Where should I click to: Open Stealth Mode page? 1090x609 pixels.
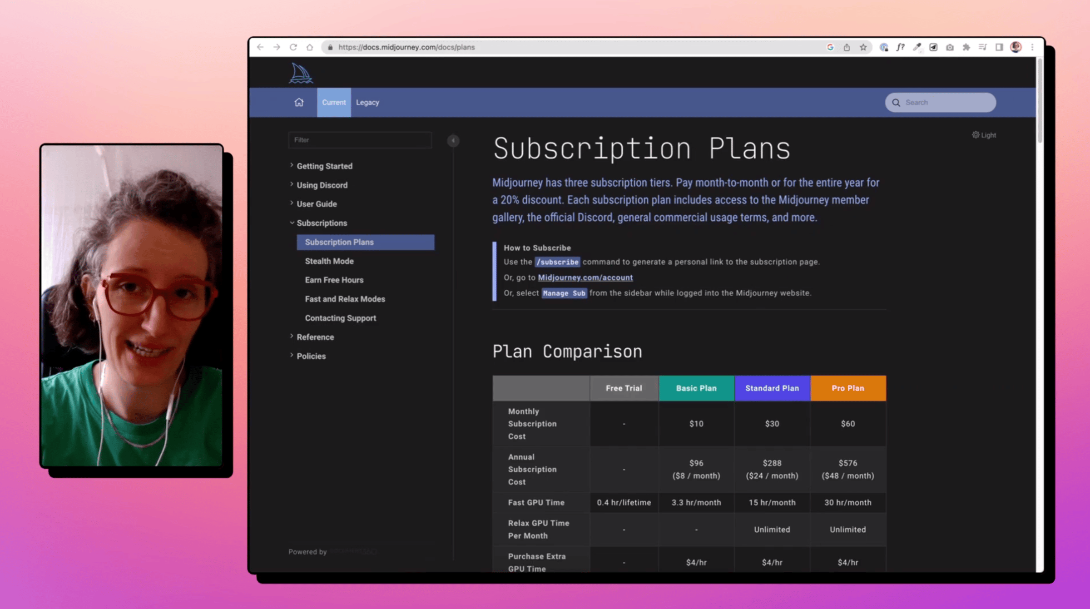tap(329, 261)
